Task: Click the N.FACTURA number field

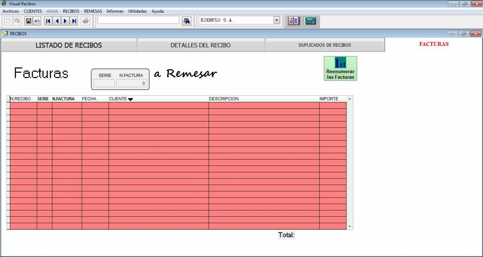Action: tap(132, 84)
